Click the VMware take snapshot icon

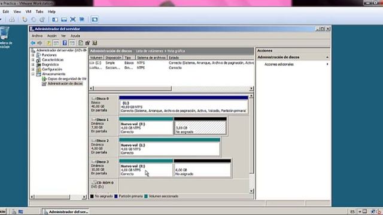tap(25, 20)
